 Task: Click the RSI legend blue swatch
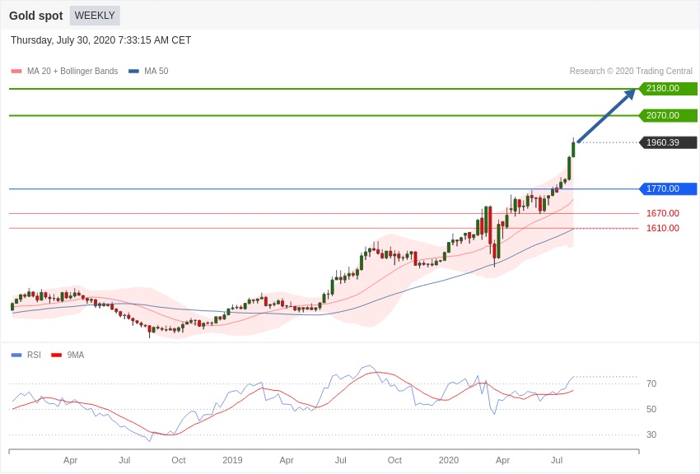click(16, 355)
